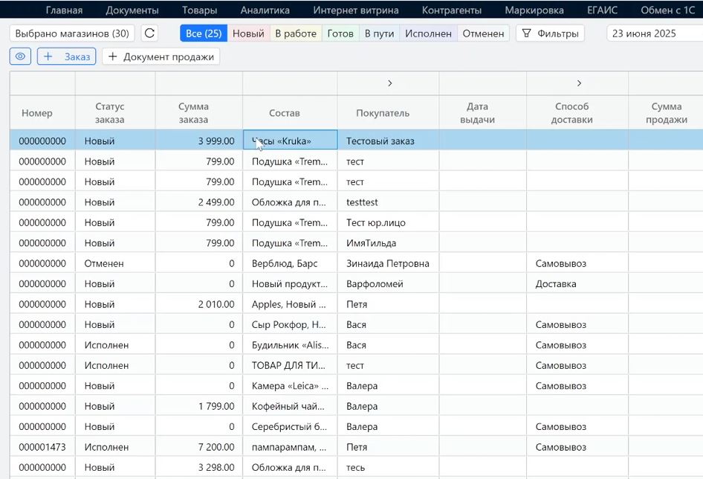Filter orders by Новый status
This screenshot has height=479, width=703.
pyautogui.click(x=248, y=33)
